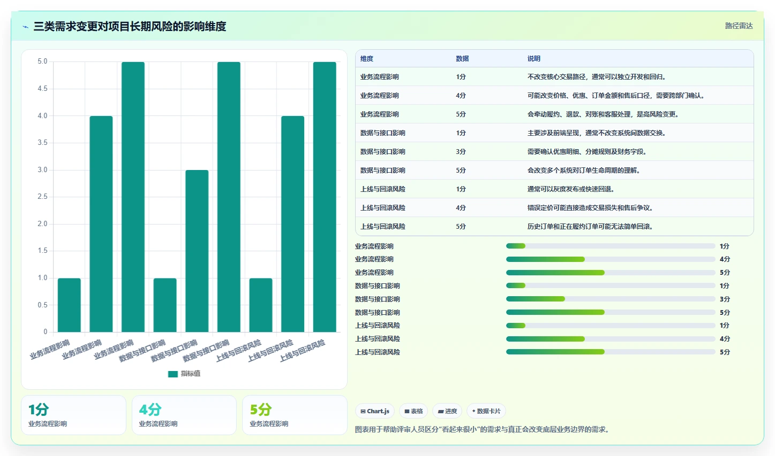Click the chart bar reaching value 3.0
Viewport: 775px width, 456px height.
click(197, 251)
